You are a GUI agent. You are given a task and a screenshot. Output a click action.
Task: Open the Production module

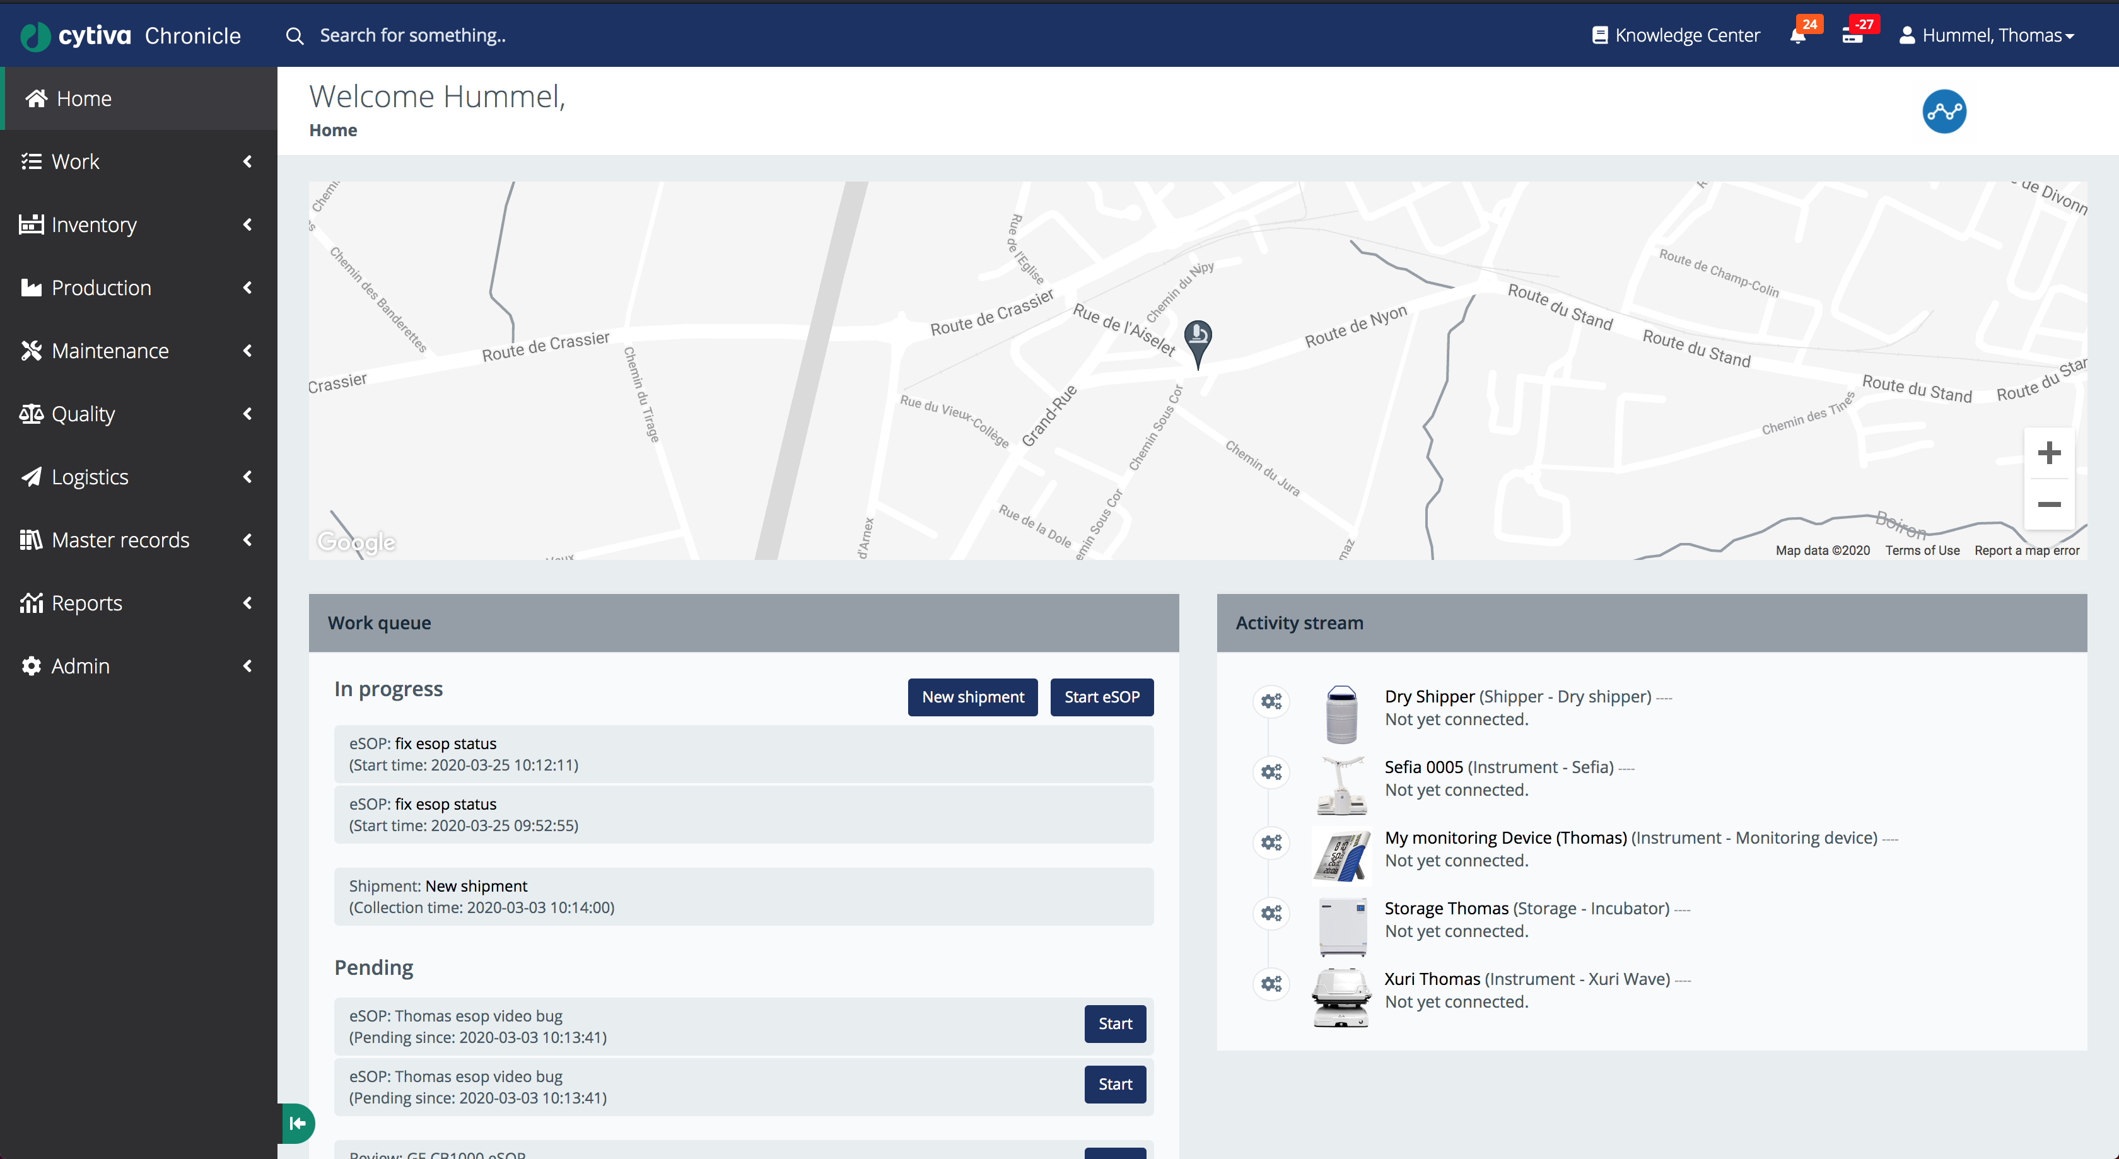coord(100,287)
